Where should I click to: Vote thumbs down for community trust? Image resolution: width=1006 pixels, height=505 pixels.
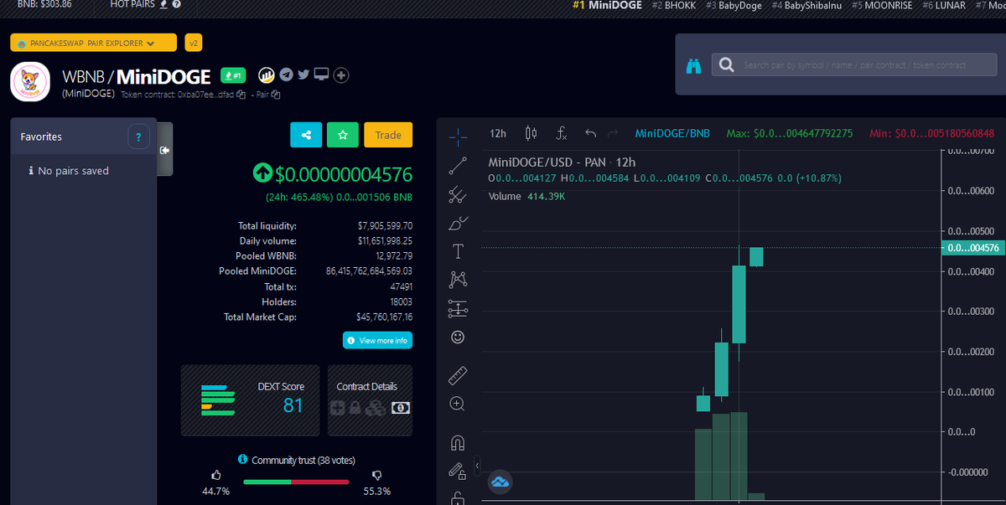377,475
